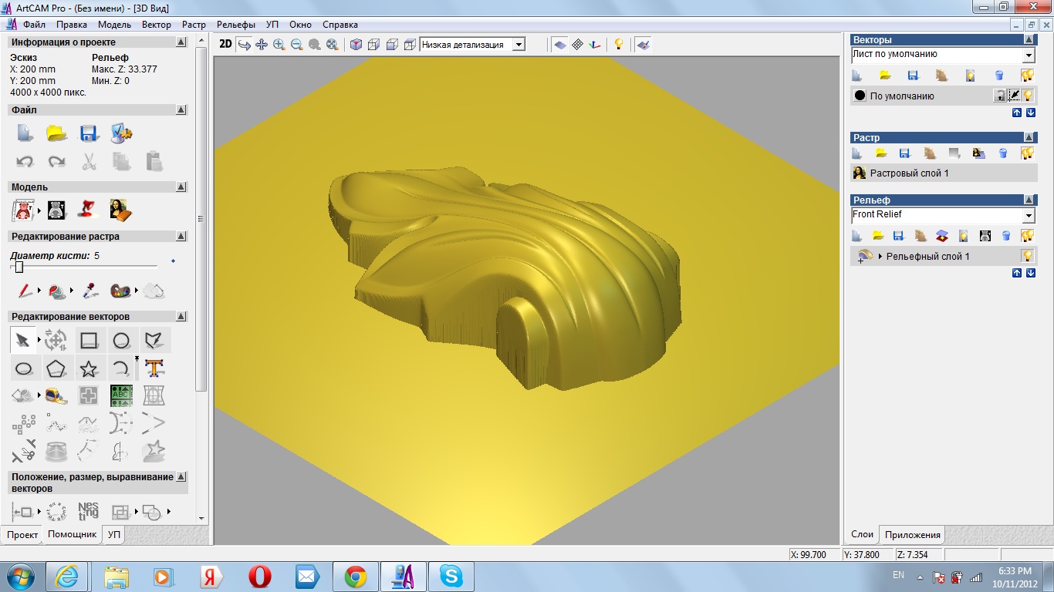
Task: Select the red pencil drawing tool
Action: (25, 291)
